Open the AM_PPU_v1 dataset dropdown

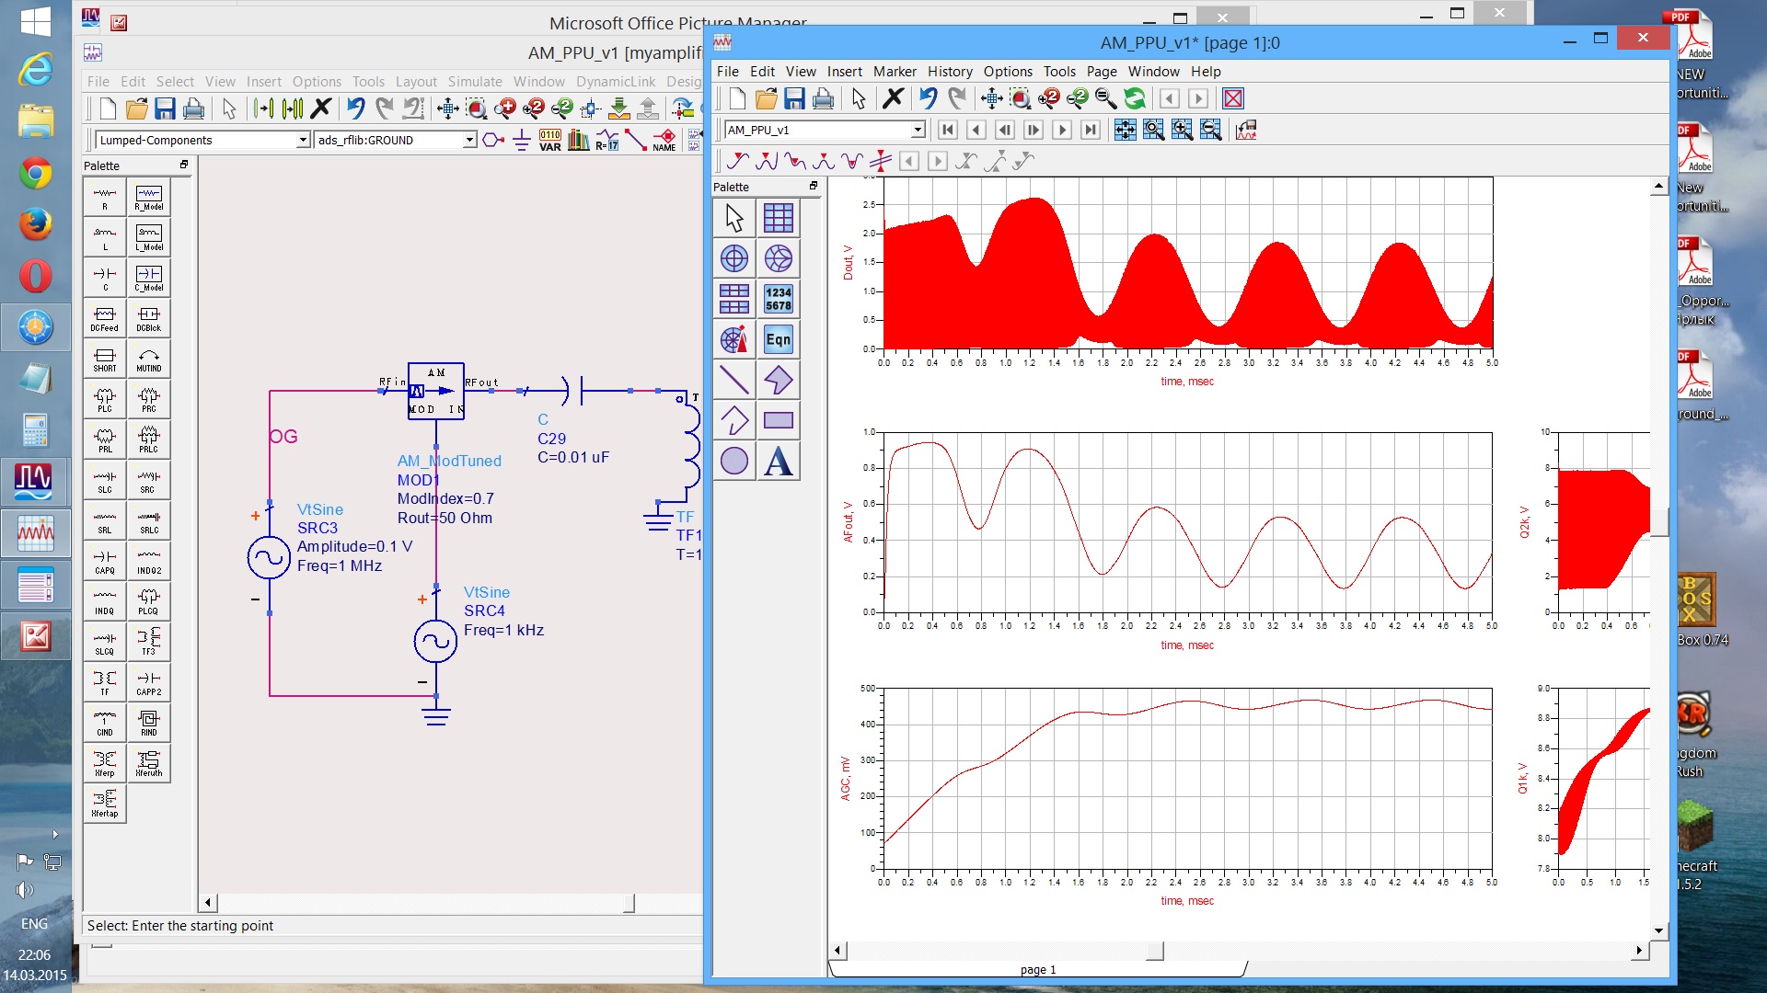pos(918,130)
